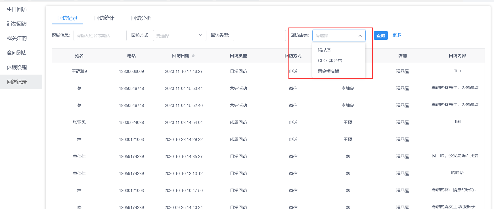Click the 更多 link
The height and width of the screenshot is (209, 494).
click(x=397, y=35)
